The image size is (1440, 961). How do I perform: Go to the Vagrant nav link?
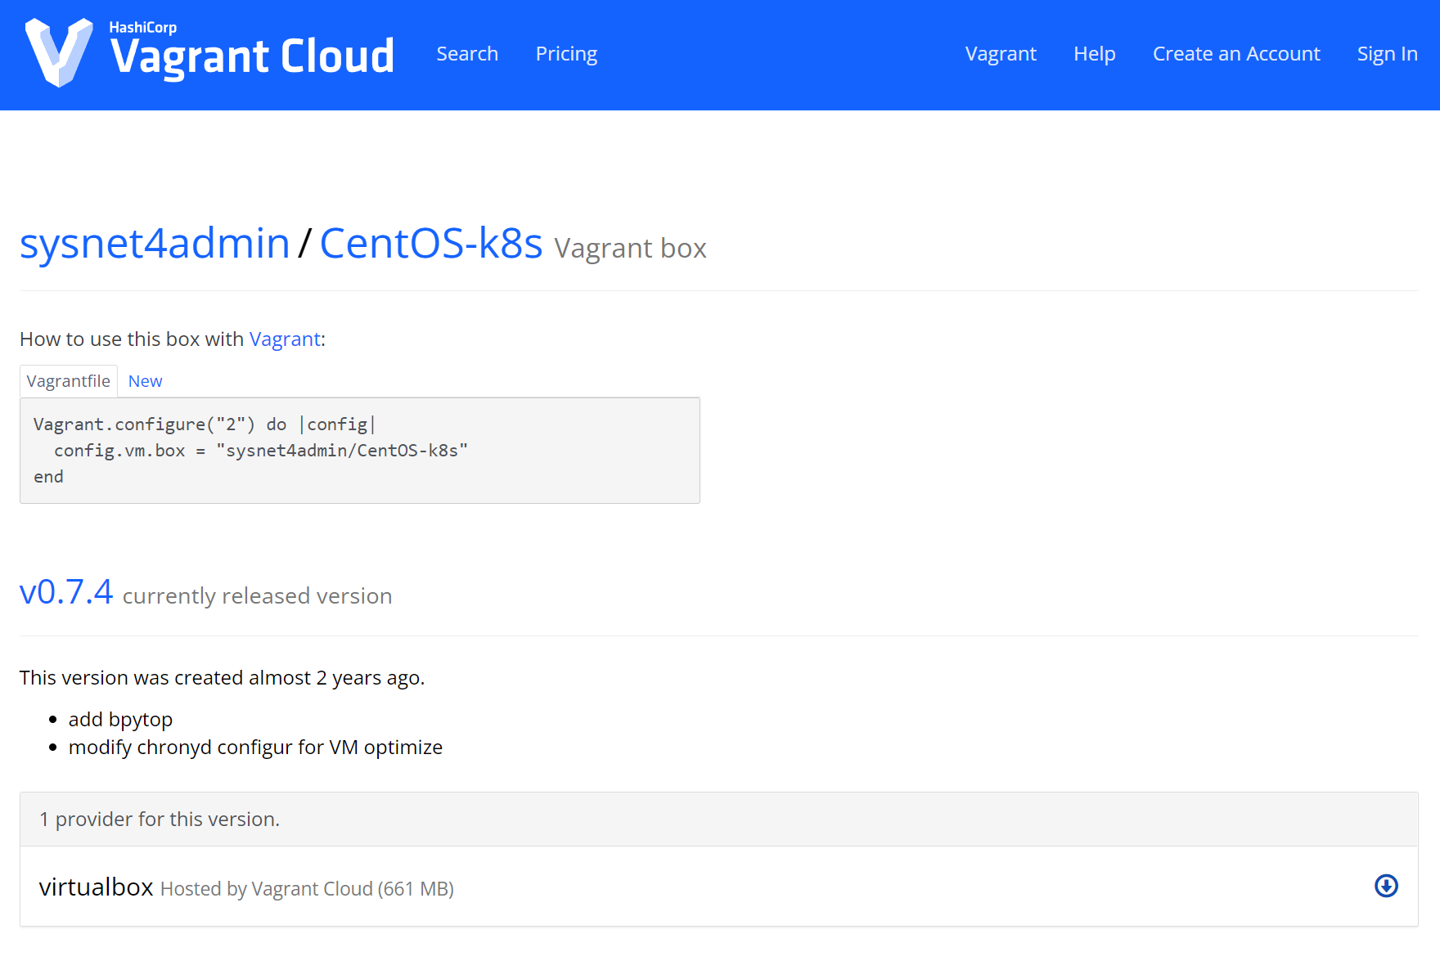coord(1001,54)
